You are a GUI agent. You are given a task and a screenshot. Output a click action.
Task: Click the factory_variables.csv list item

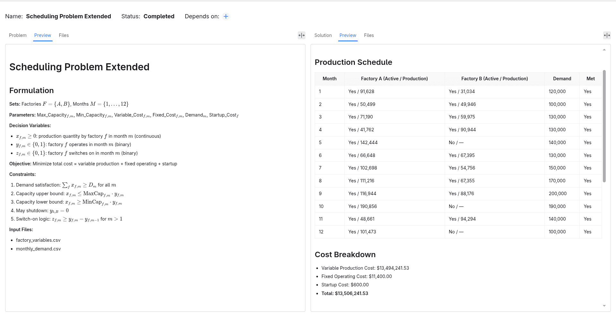point(38,240)
